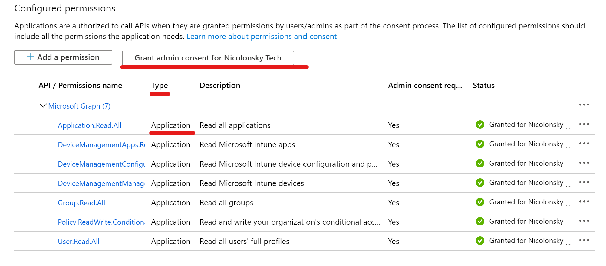Click green granted checkmark for Application.Read.All
The image size is (606, 266).
coord(480,125)
